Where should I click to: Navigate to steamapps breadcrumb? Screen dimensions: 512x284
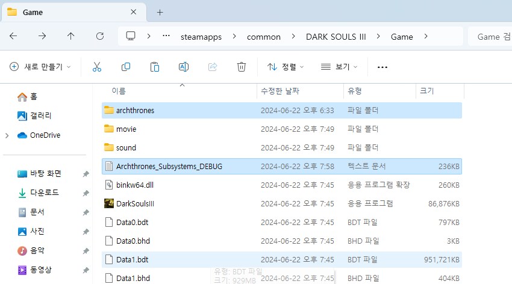tap(201, 37)
